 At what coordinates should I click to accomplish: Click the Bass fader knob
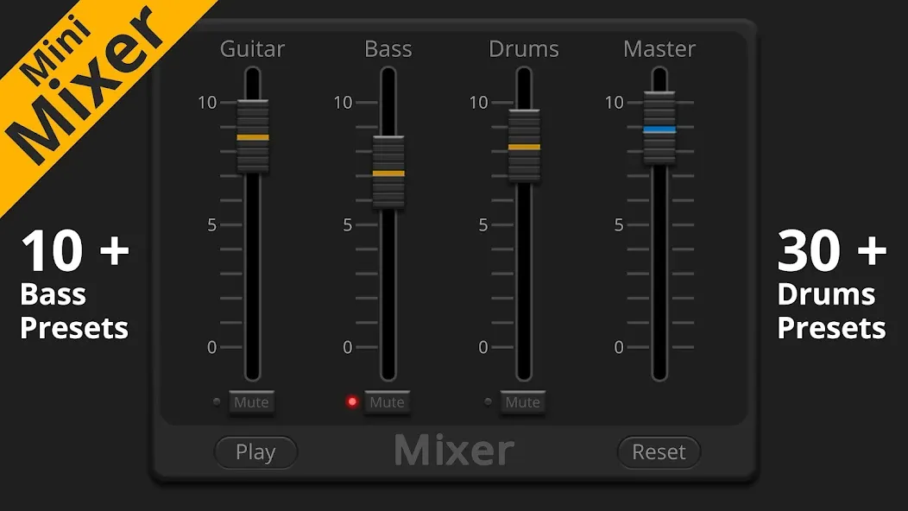coord(388,173)
